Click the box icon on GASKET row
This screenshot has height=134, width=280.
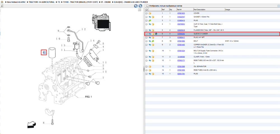point(153,17)
